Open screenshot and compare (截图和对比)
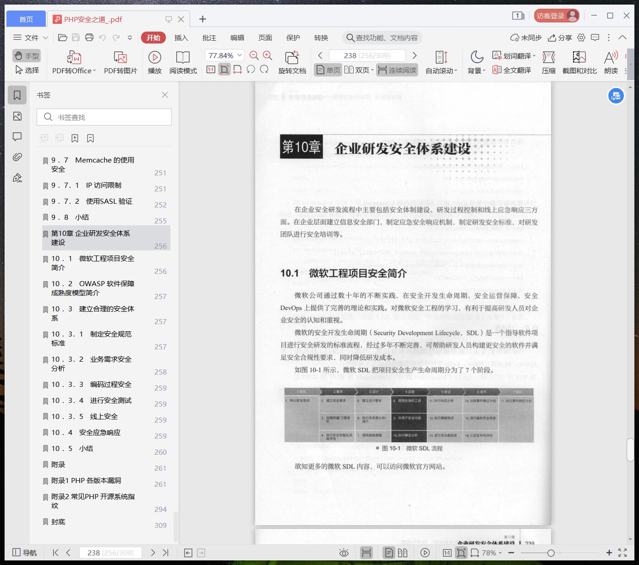Screen dimensions: 639x565 [x=579, y=63]
